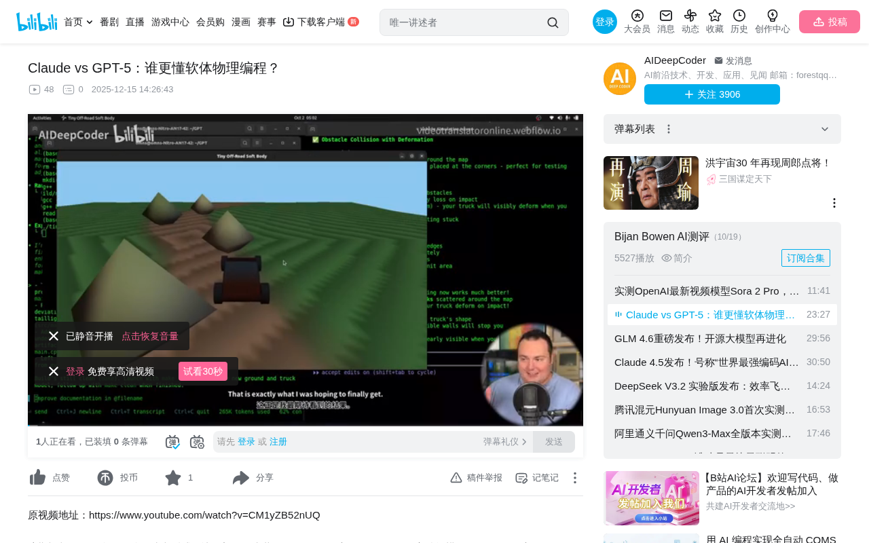Close the 已静音开播 notice

[54, 336]
